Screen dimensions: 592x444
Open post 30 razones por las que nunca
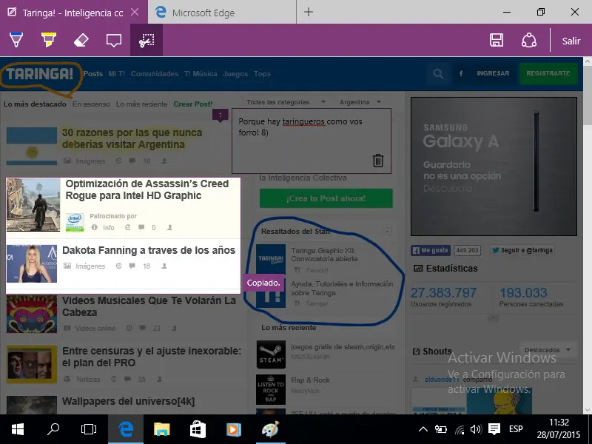pyautogui.click(x=132, y=138)
